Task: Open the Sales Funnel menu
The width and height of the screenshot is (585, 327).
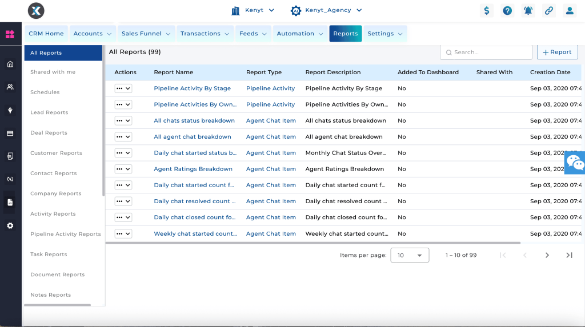Action: [x=146, y=34]
